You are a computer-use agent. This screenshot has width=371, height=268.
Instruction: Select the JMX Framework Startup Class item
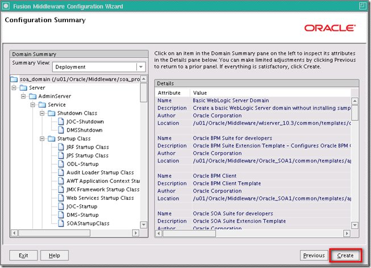click(x=103, y=190)
